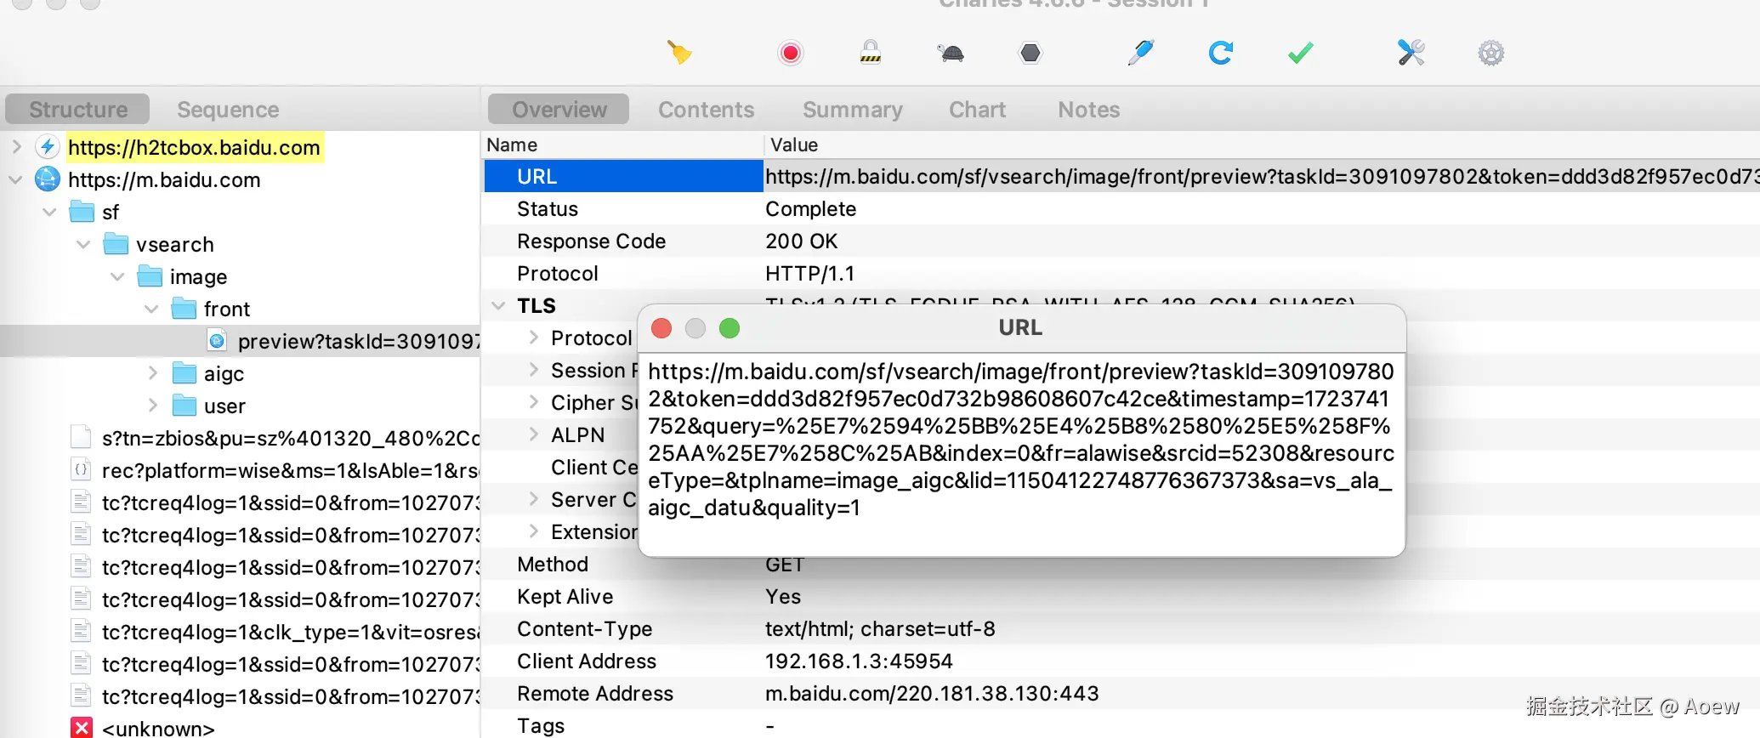Image resolution: width=1760 pixels, height=738 pixels.
Task: Click the green zoom button of URL popup
Action: (730, 328)
